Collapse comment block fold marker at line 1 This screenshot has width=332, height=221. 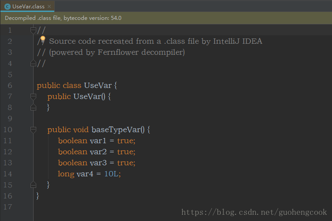coord(33,30)
